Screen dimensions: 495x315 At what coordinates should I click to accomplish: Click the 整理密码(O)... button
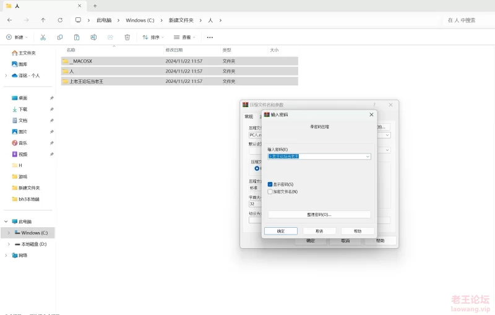319,215
